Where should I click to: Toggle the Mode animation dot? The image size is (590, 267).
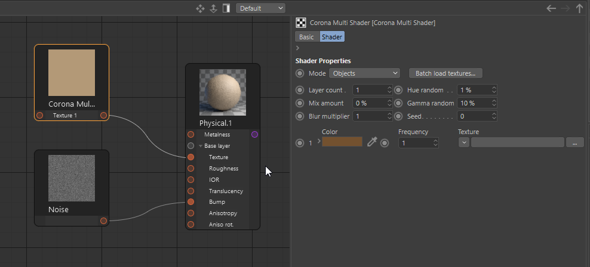point(300,73)
